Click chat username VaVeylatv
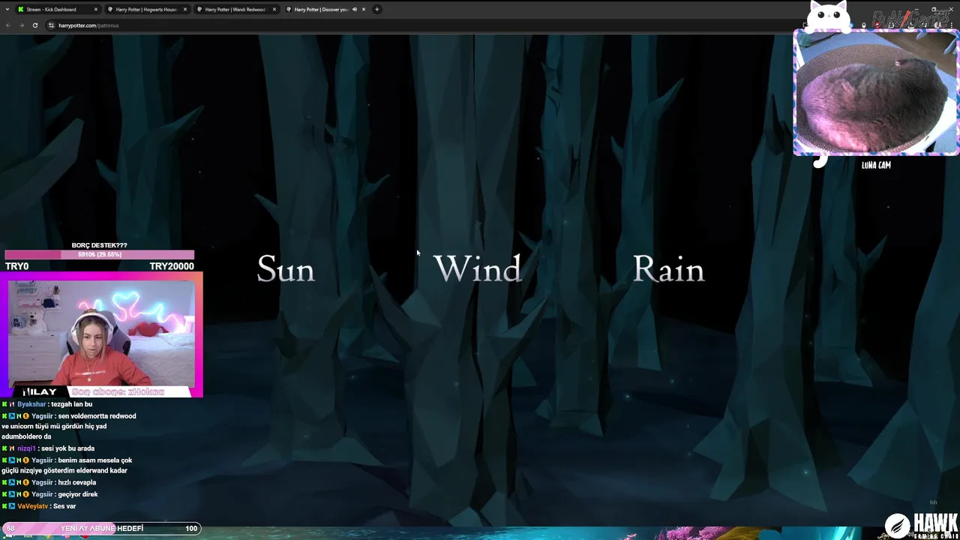Viewport: 960px width, 540px height. pyautogui.click(x=32, y=506)
